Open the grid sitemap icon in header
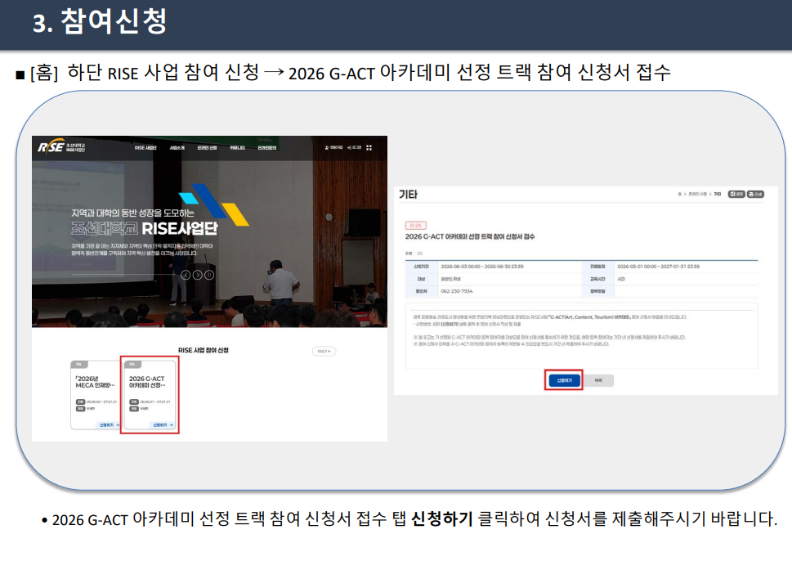Image resolution: width=792 pixels, height=561 pixels. click(369, 147)
